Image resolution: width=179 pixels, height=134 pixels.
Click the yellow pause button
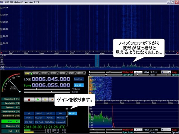pyautogui.click(x=45, y=99)
